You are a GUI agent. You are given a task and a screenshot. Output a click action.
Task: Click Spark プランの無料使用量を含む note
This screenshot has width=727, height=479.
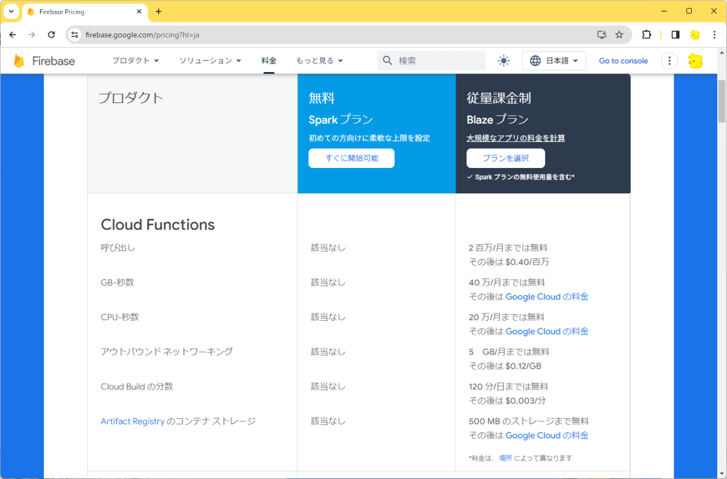click(520, 177)
